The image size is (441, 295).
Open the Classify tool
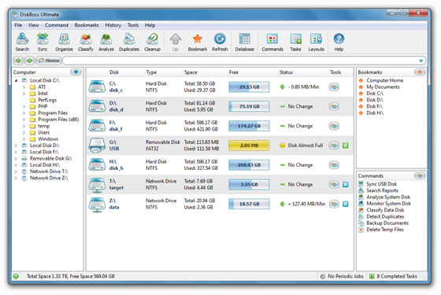[x=86, y=42]
